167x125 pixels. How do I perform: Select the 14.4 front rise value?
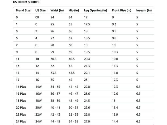click(115, 121)
